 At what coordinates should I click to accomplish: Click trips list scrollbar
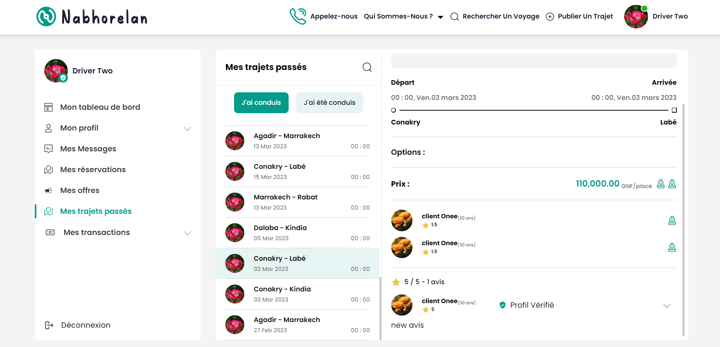click(x=381, y=308)
